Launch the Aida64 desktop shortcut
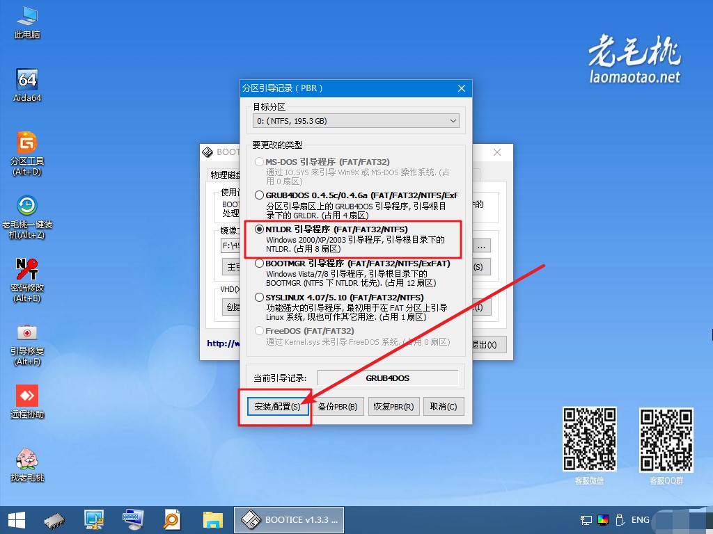 coord(27,86)
